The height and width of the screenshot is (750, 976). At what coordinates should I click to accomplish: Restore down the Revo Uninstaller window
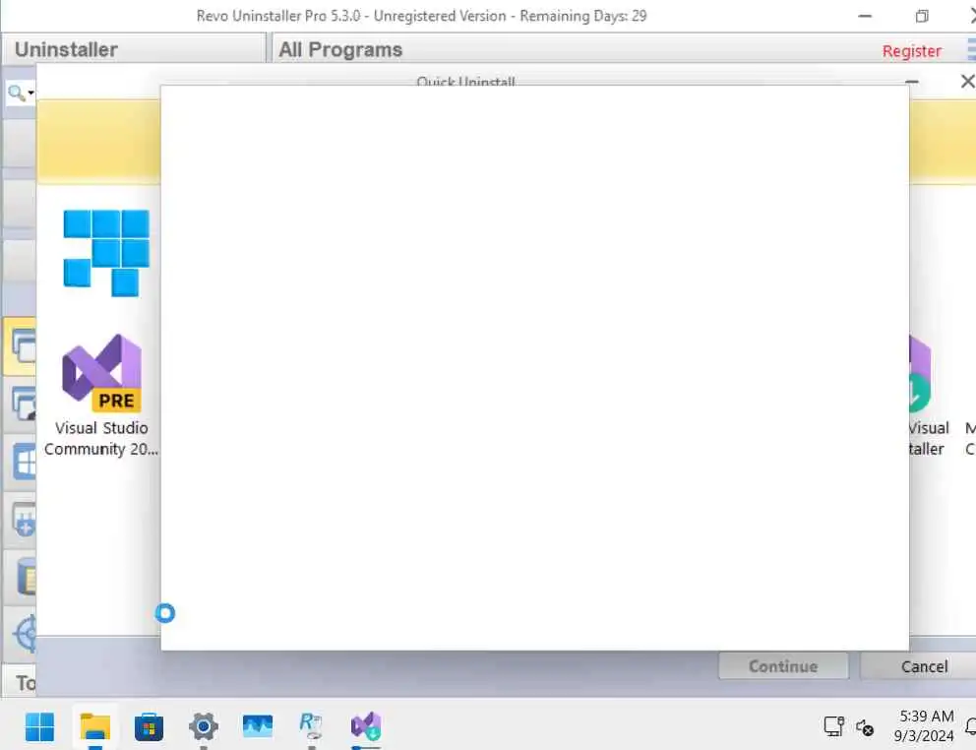(x=922, y=16)
